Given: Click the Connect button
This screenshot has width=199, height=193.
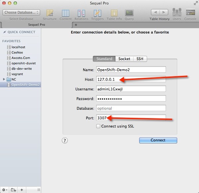Looking at the screenshot, I should pyautogui.click(x=158, y=140).
